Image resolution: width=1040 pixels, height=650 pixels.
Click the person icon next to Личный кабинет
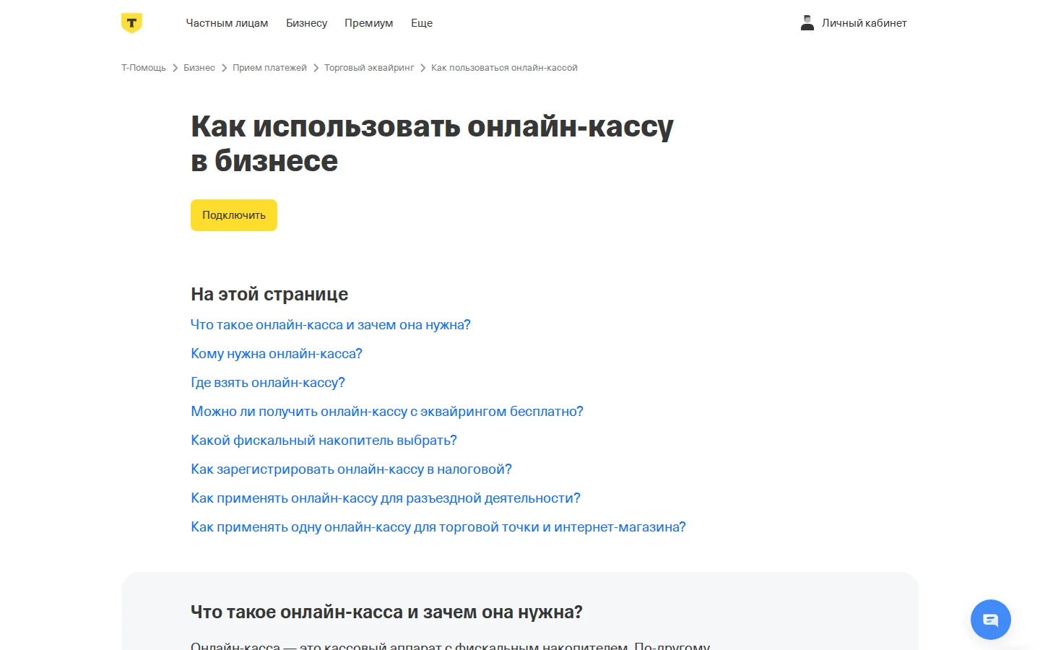[x=807, y=23]
